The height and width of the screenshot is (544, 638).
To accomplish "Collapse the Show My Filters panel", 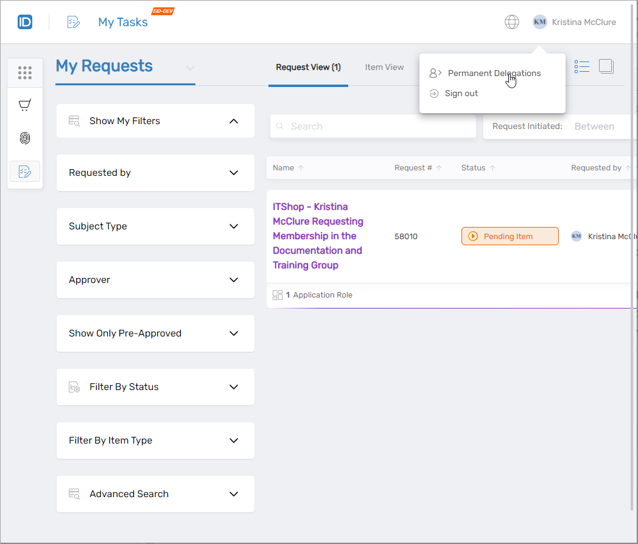I will (x=234, y=121).
